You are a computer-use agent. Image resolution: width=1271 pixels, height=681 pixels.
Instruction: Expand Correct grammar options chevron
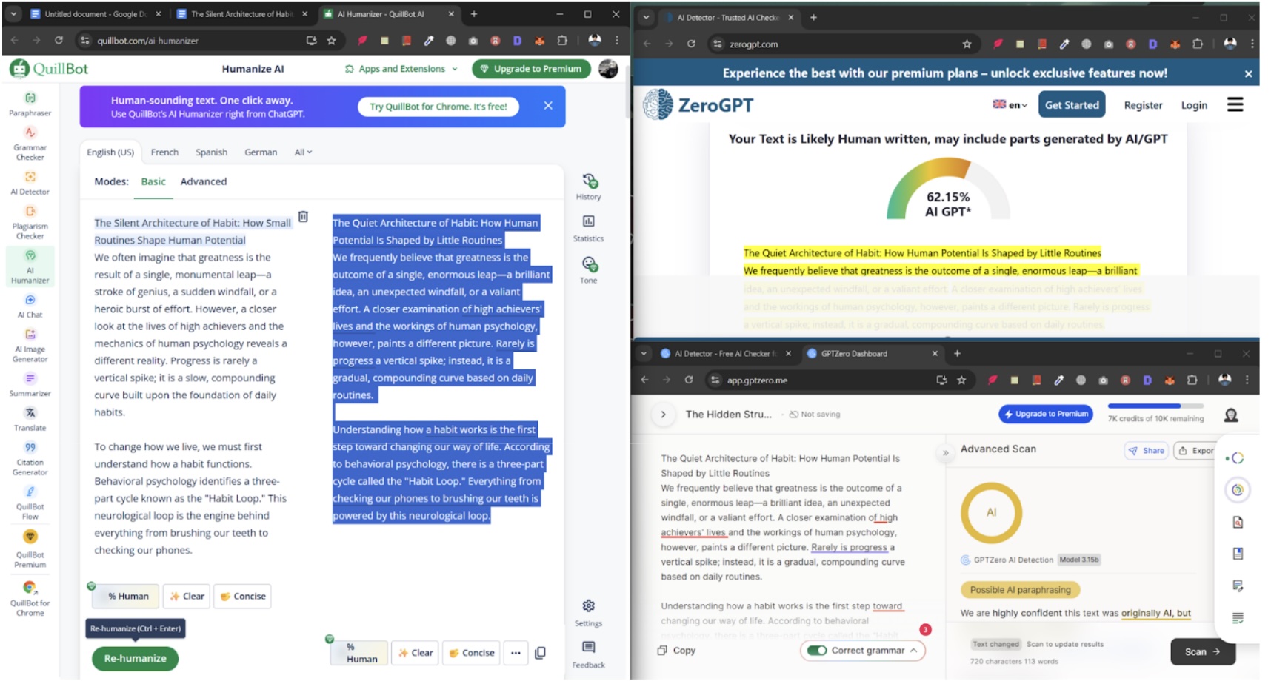[x=914, y=651]
